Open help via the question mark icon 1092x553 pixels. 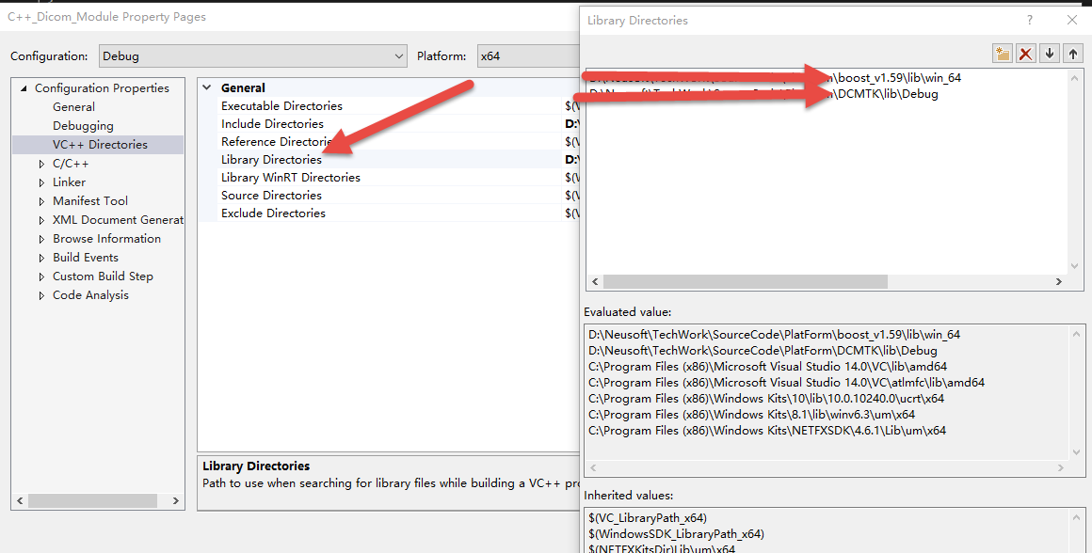tap(1029, 20)
